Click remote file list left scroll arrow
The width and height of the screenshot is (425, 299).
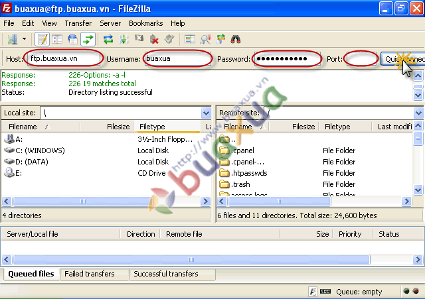click(222, 202)
